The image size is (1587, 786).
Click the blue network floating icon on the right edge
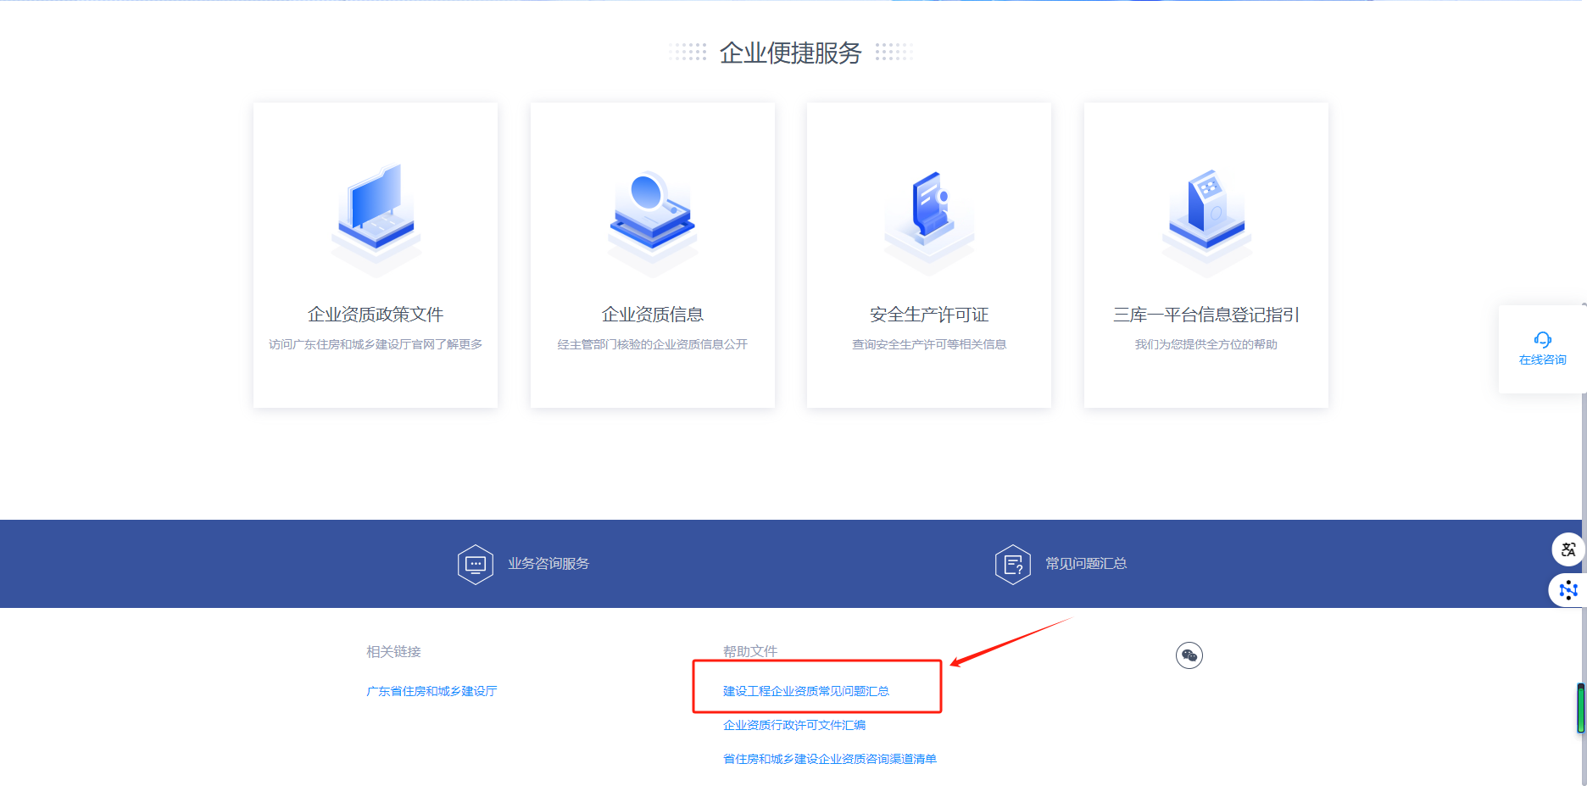point(1568,590)
